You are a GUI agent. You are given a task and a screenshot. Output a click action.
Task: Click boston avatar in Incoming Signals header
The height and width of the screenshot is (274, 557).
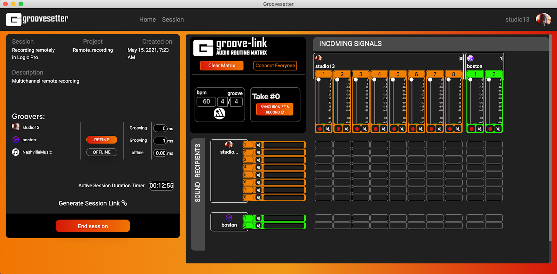pos(470,58)
